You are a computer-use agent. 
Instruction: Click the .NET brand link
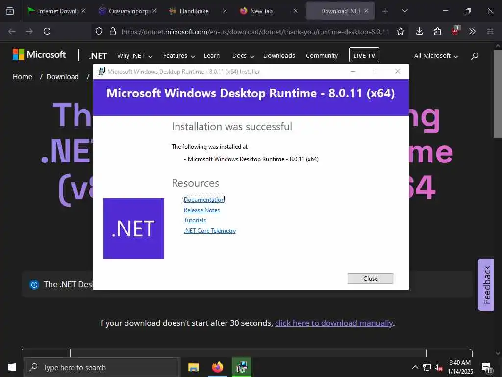[x=98, y=56]
